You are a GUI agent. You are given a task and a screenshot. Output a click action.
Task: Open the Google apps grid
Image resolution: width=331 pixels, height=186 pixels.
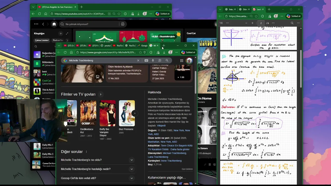(182, 60)
